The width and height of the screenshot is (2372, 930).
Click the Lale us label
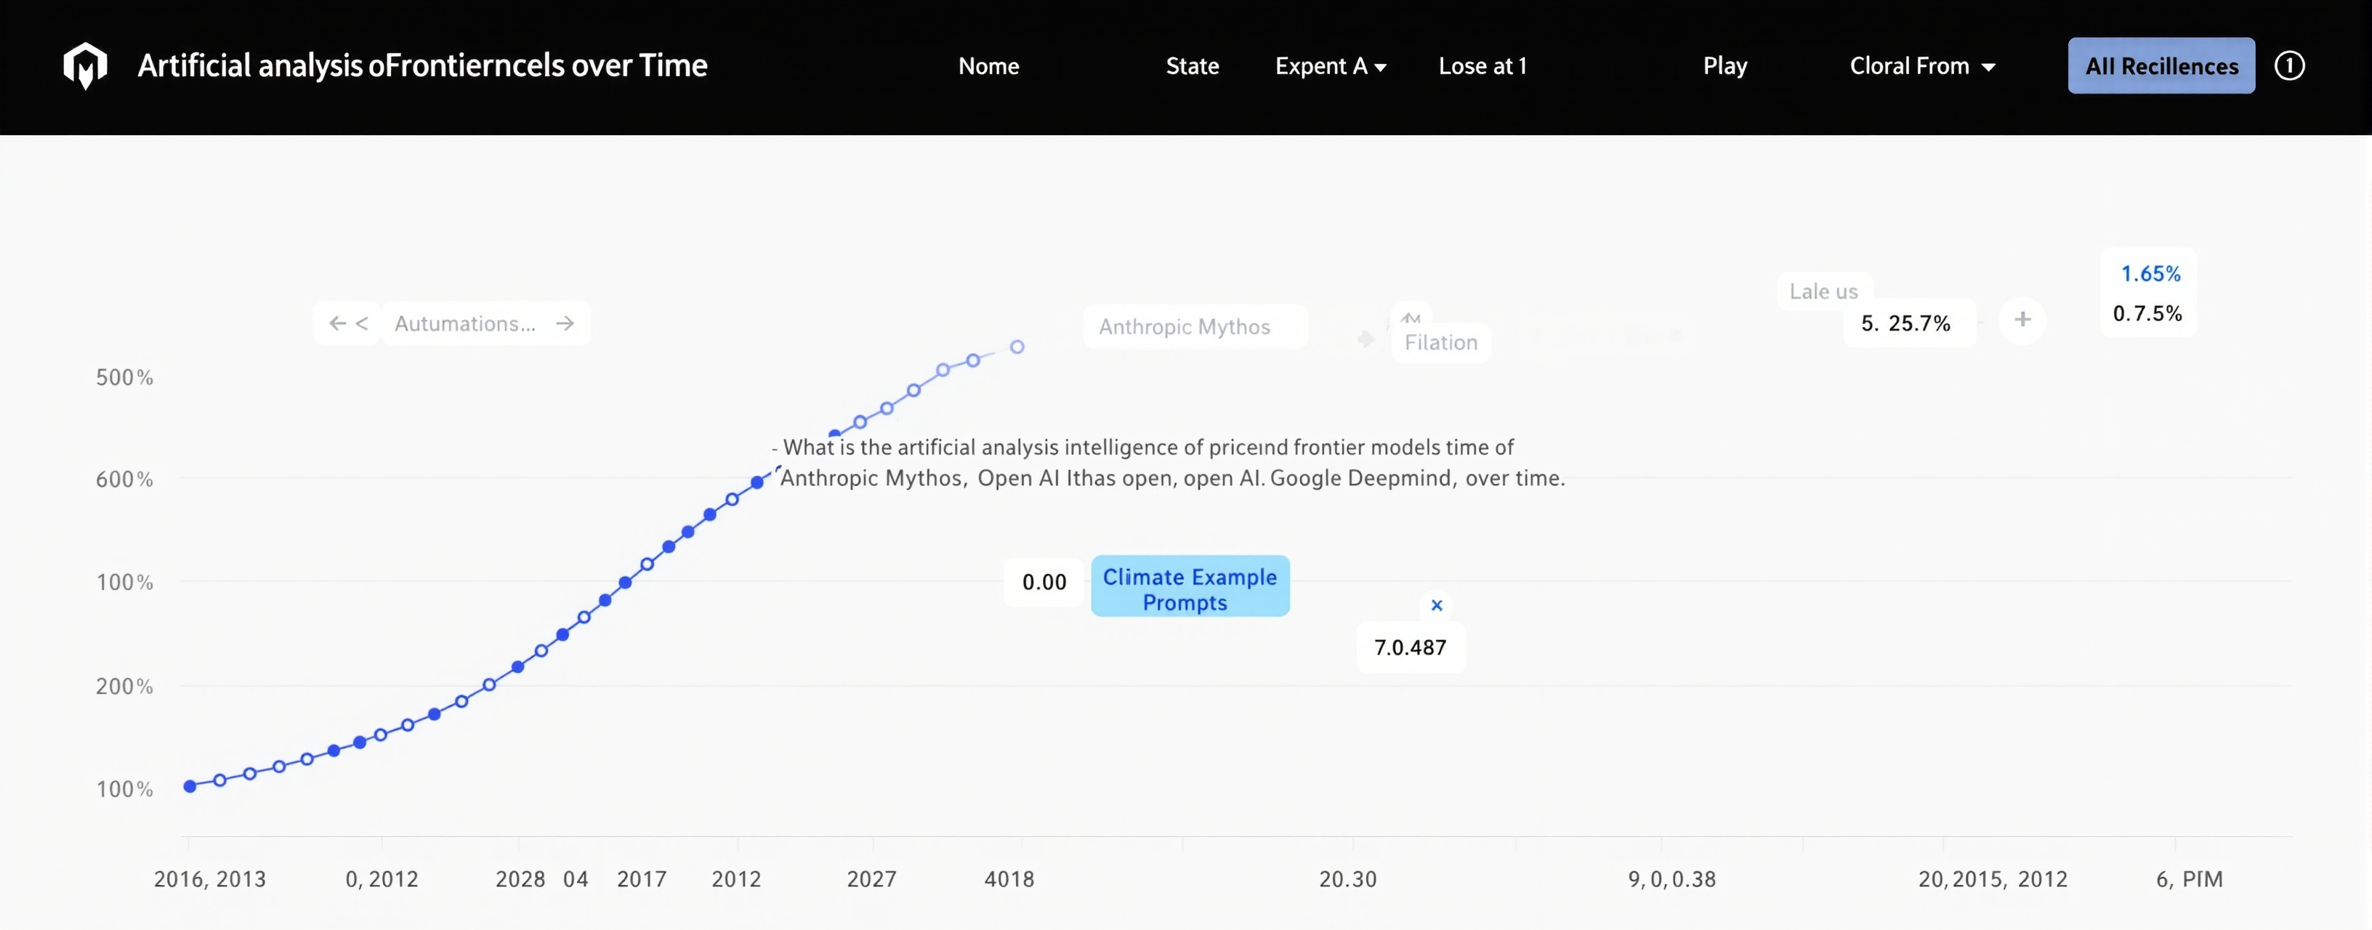coord(1823,291)
